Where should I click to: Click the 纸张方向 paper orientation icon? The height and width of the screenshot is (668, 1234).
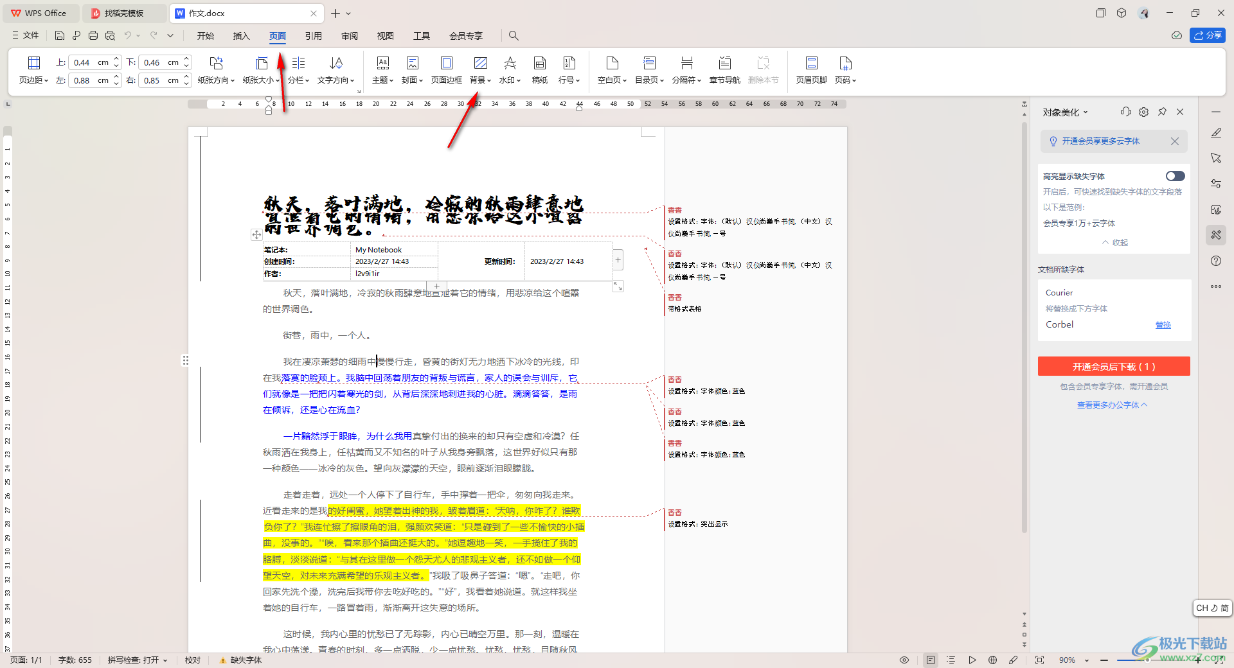pyautogui.click(x=216, y=63)
